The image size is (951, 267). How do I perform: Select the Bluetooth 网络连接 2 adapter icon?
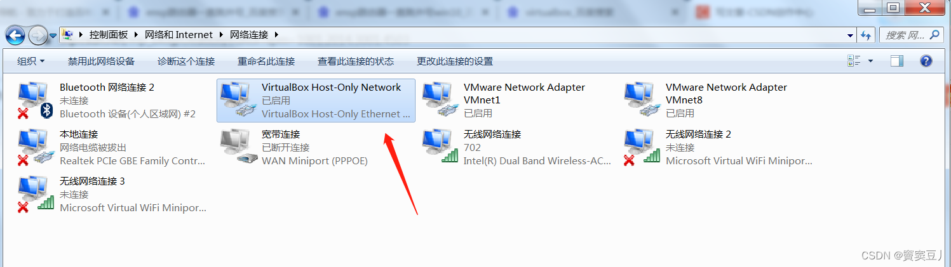point(36,101)
